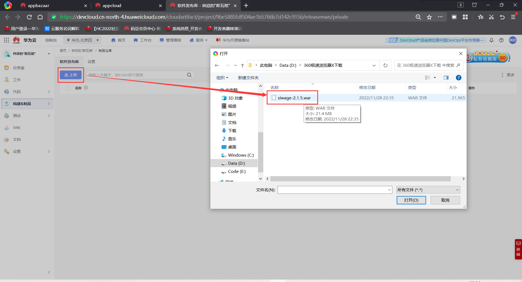The height and width of the screenshot is (282, 522).
Task: Open the file type filter 所有文件 (*.*)
Action: (x=428, y=190)
